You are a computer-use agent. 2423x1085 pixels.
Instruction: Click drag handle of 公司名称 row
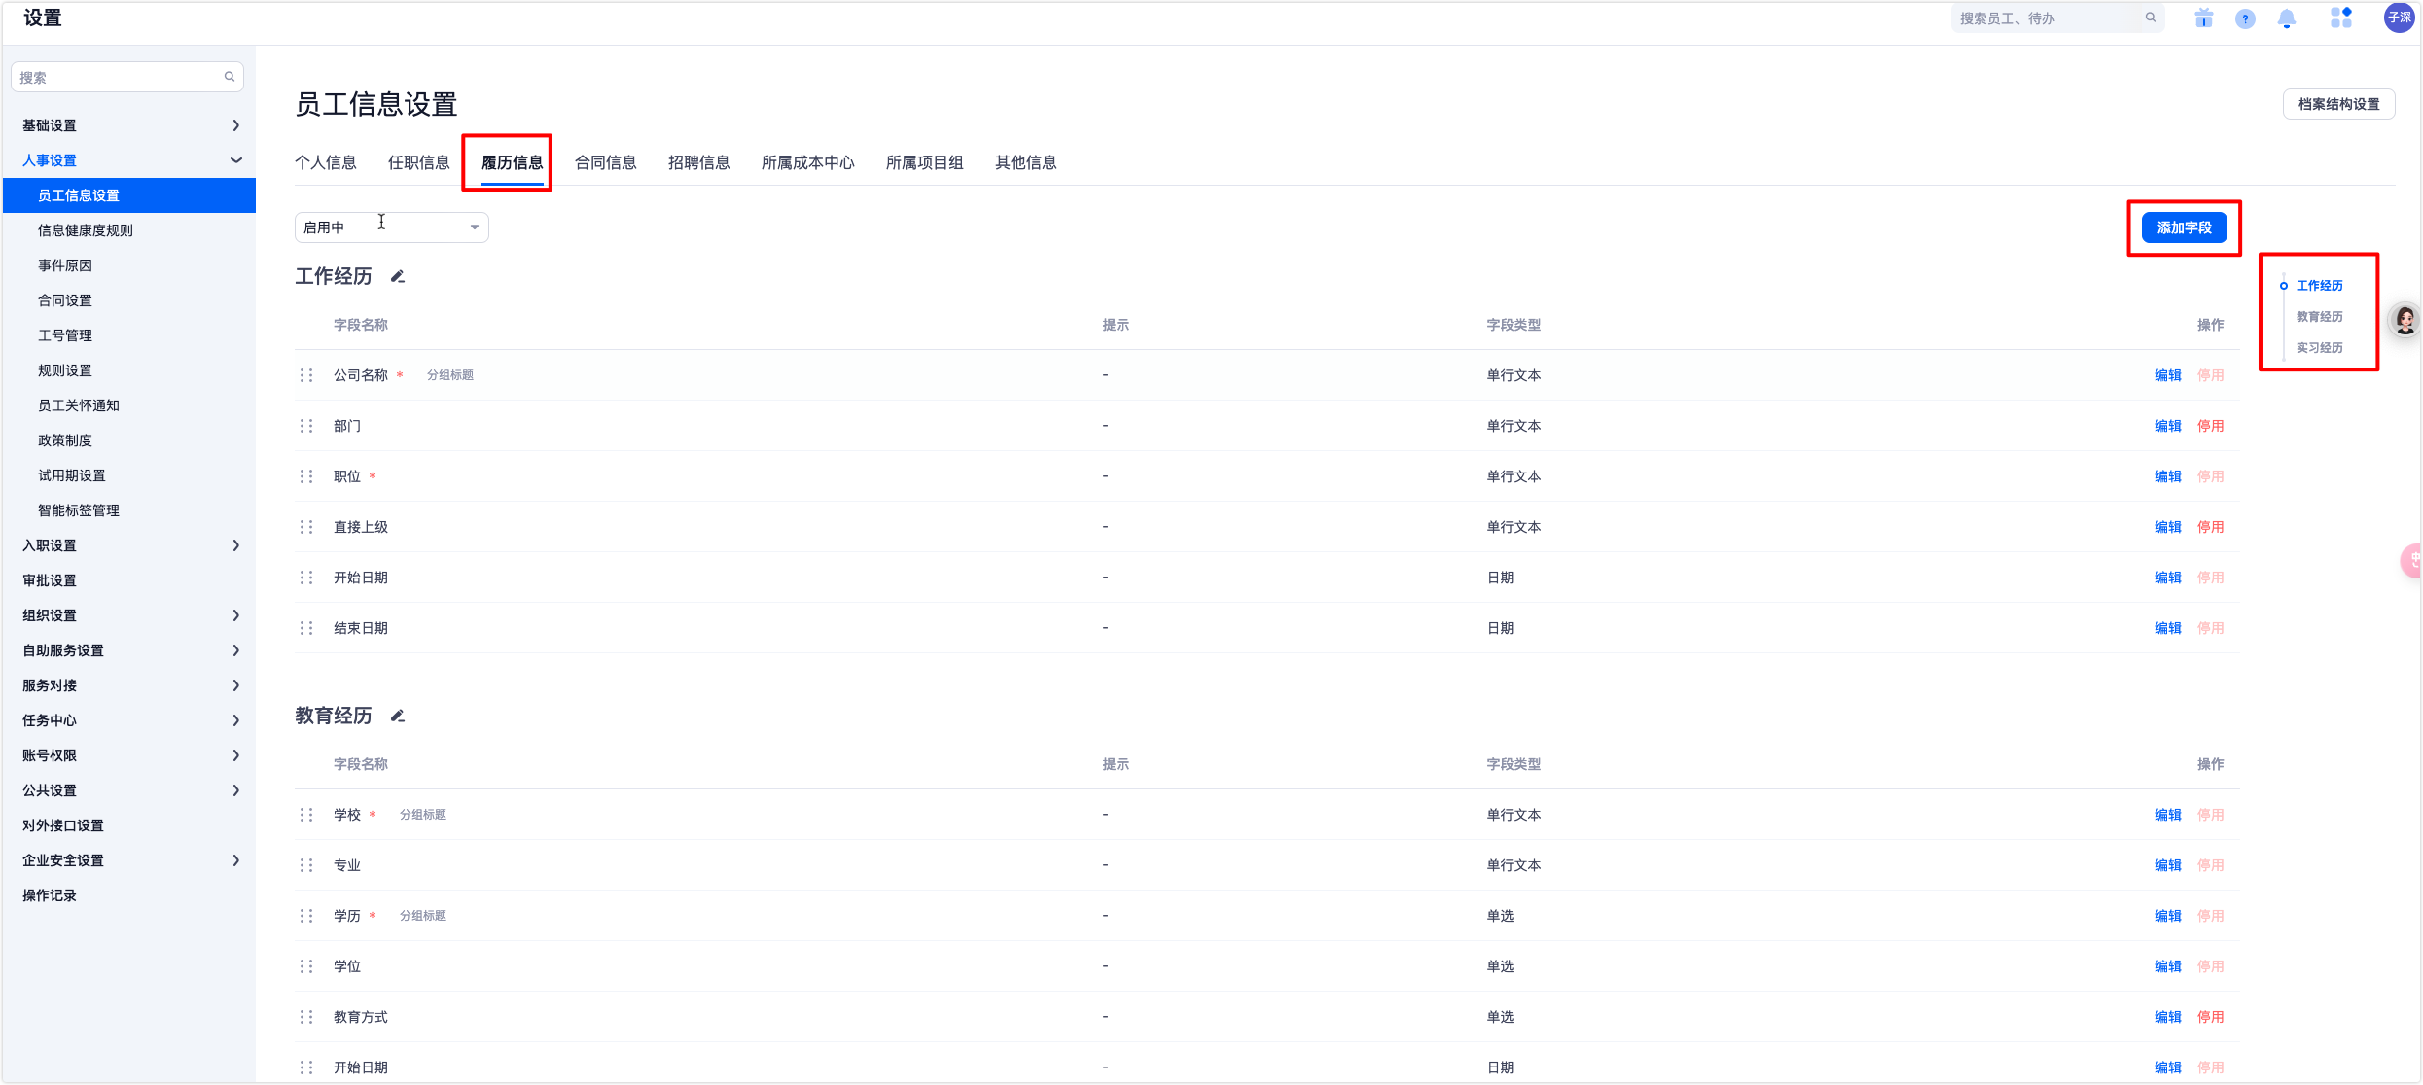tap(306, 375)
